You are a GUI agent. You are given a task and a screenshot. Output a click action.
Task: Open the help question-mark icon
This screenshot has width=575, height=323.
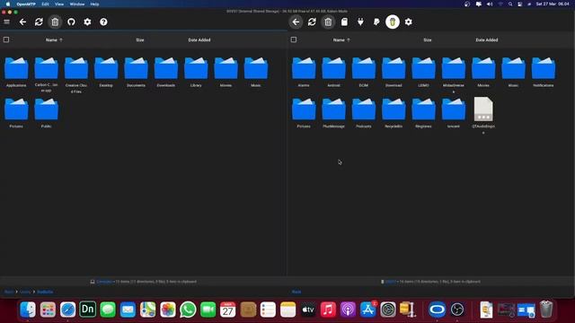pyautogui.click(x=103, y=22)
